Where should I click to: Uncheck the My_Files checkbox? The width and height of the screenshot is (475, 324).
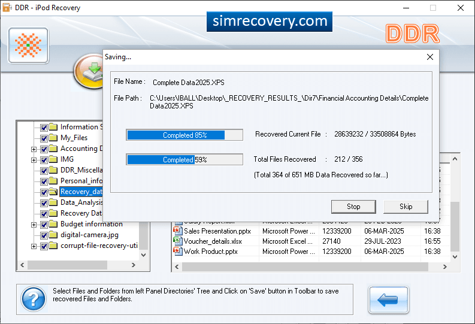[x=44, y=138]
